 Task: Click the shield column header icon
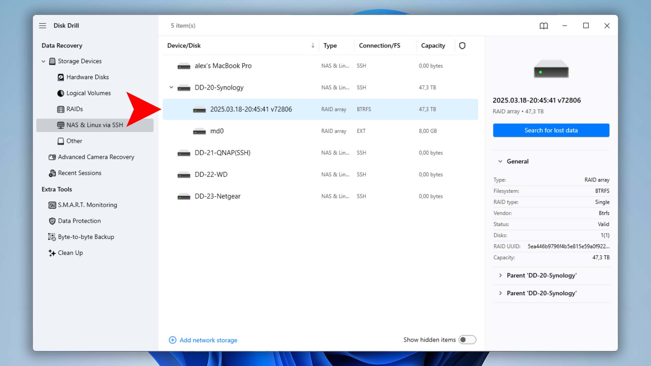pos(462,46)
